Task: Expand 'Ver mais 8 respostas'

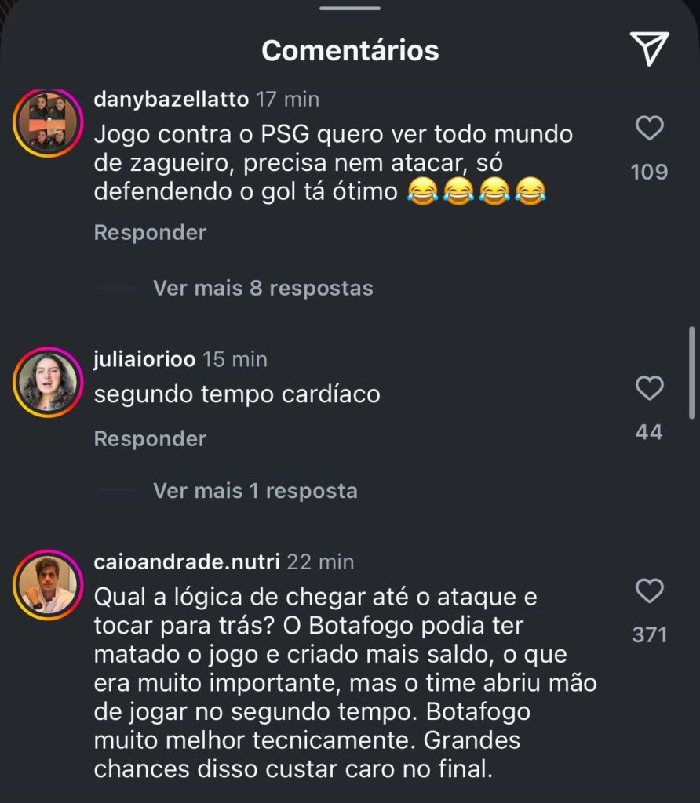Action: click(x=263, y=288)
